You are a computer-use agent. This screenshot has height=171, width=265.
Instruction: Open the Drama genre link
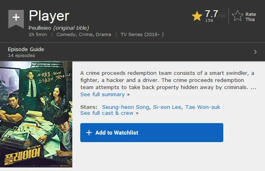pyautogui.click(x=103, y=34)
